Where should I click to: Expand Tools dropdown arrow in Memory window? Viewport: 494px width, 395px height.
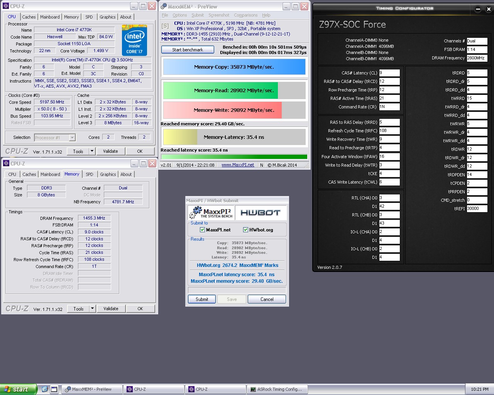(92, 309)
